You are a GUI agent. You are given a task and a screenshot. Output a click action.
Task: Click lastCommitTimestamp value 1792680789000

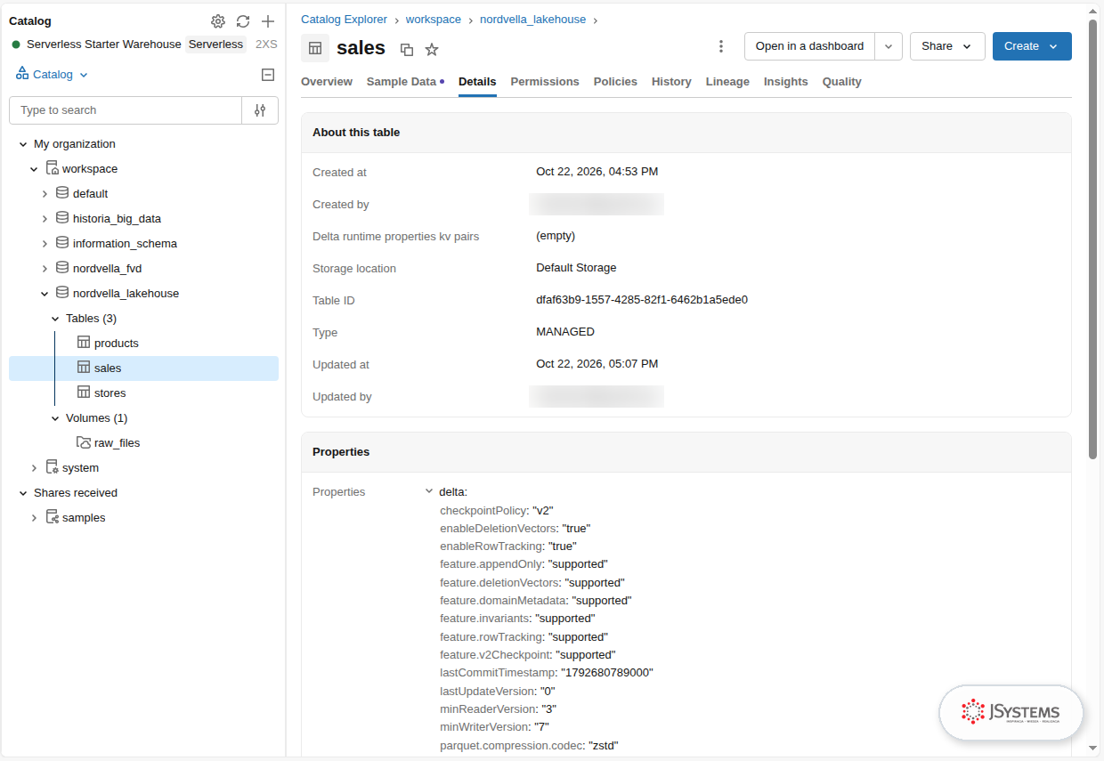607,673
